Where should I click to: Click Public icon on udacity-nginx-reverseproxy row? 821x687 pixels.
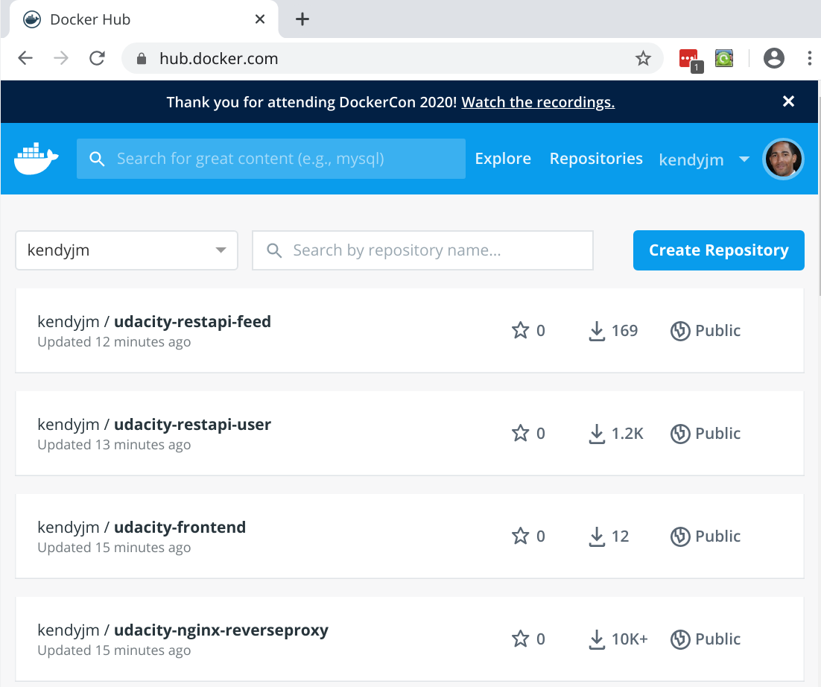click(680, 639)
